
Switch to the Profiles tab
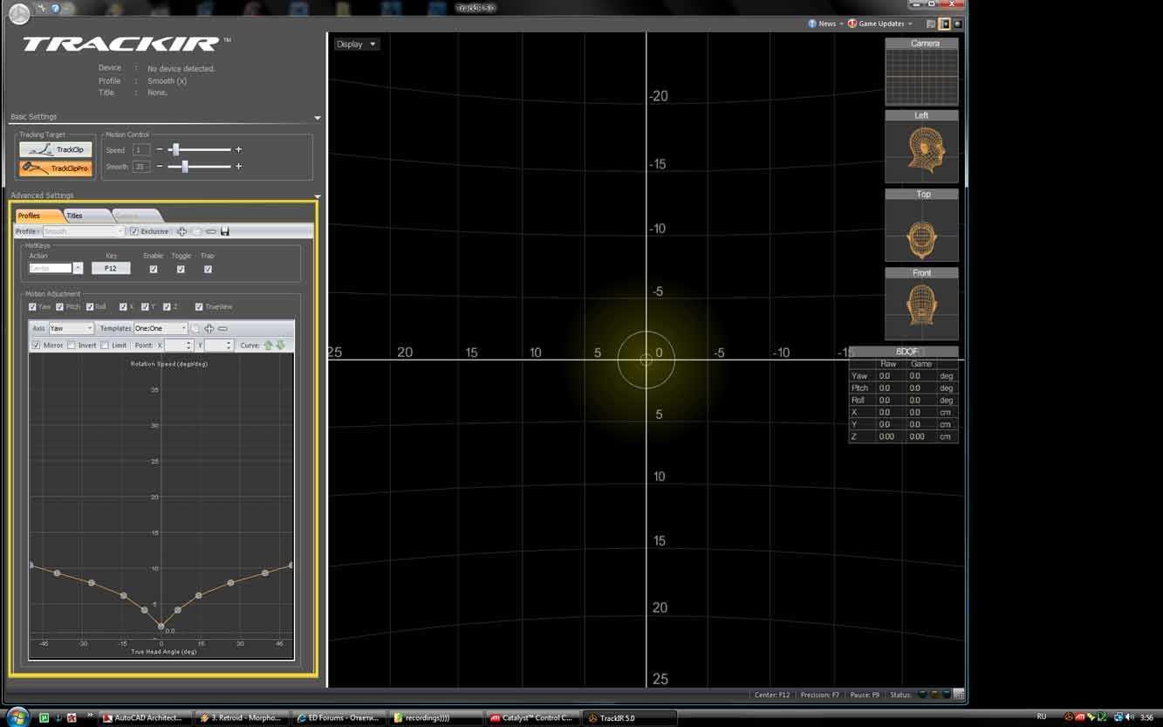click(38, 216)
